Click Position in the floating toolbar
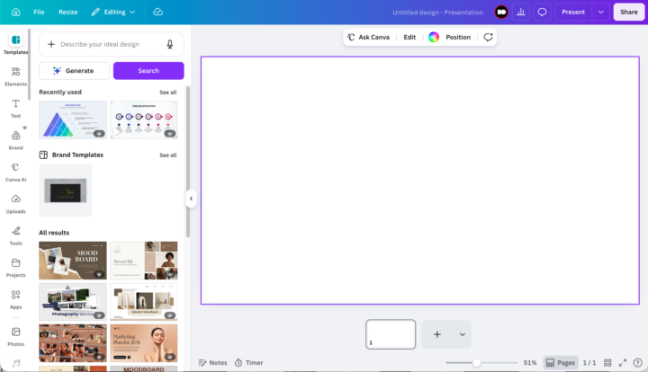The width and height of the screenshot is (648, 372). coord(458,37)
